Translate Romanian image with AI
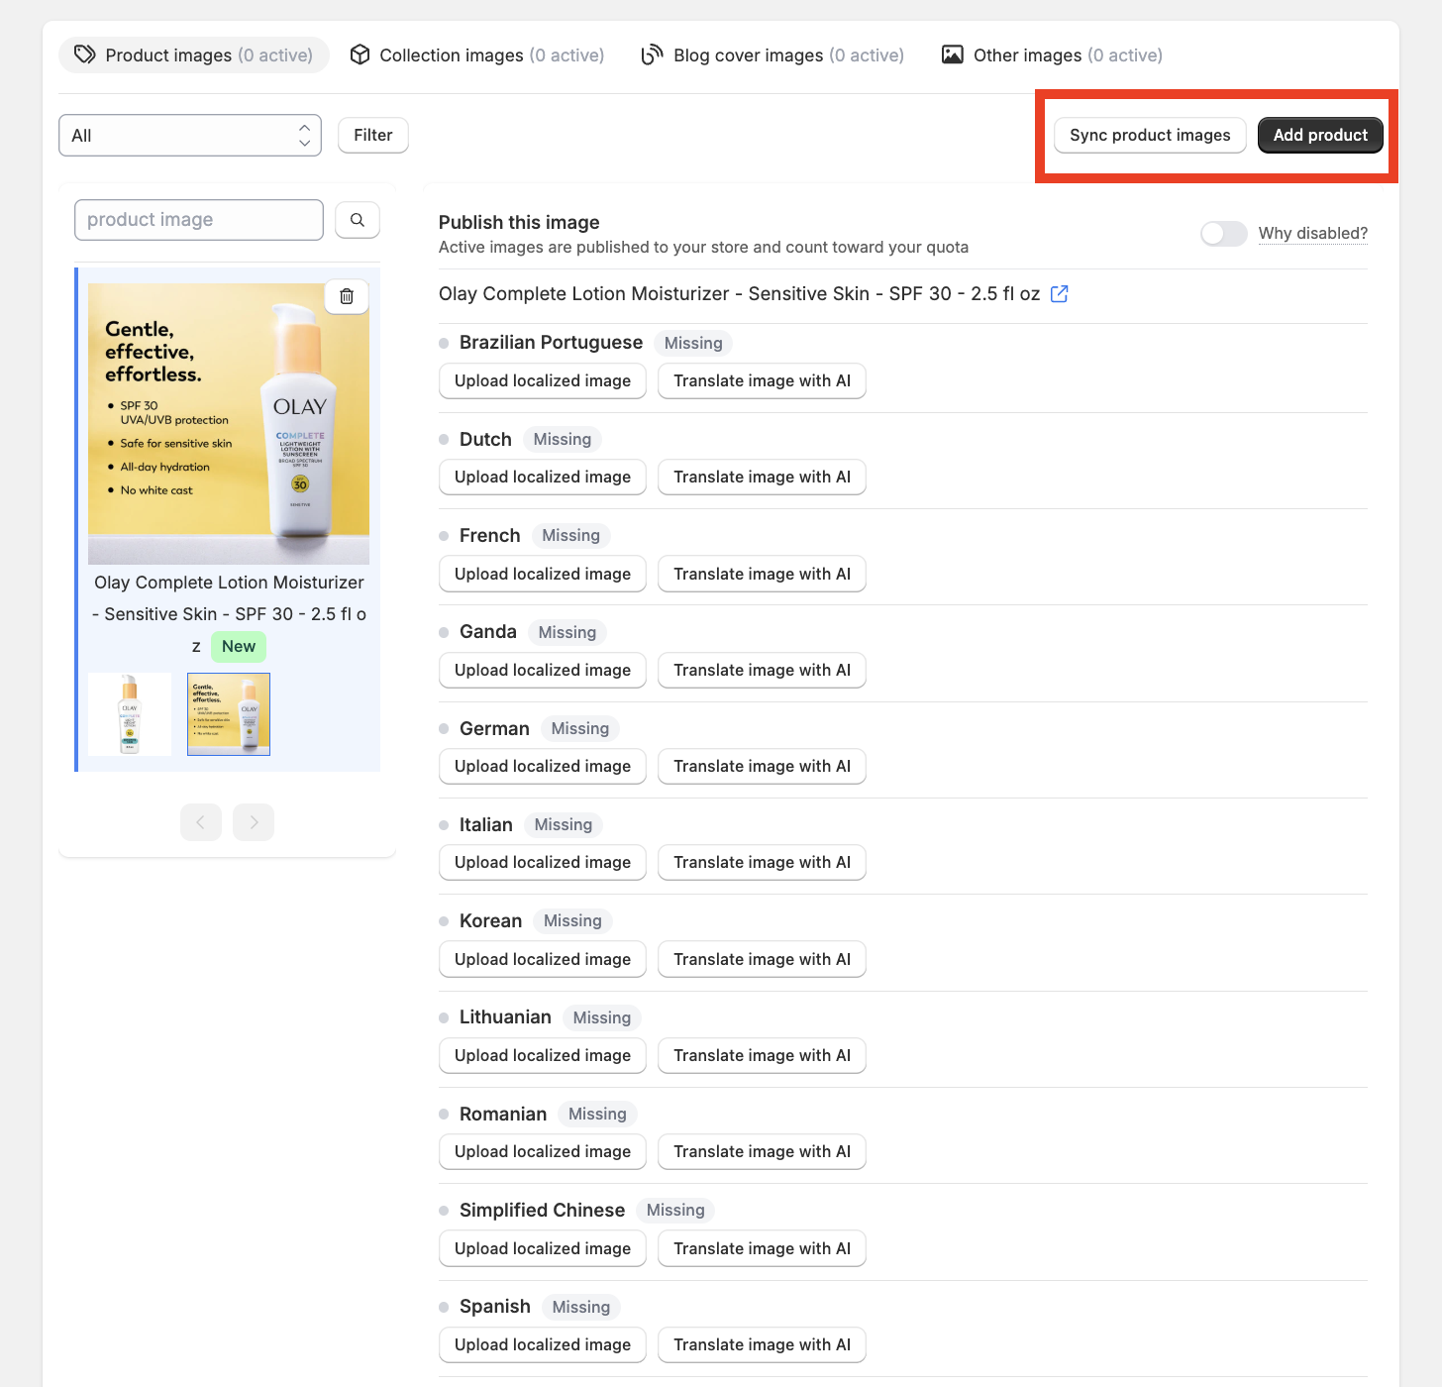This screenshot has height=1387, width=1442. click(762, 1152)
